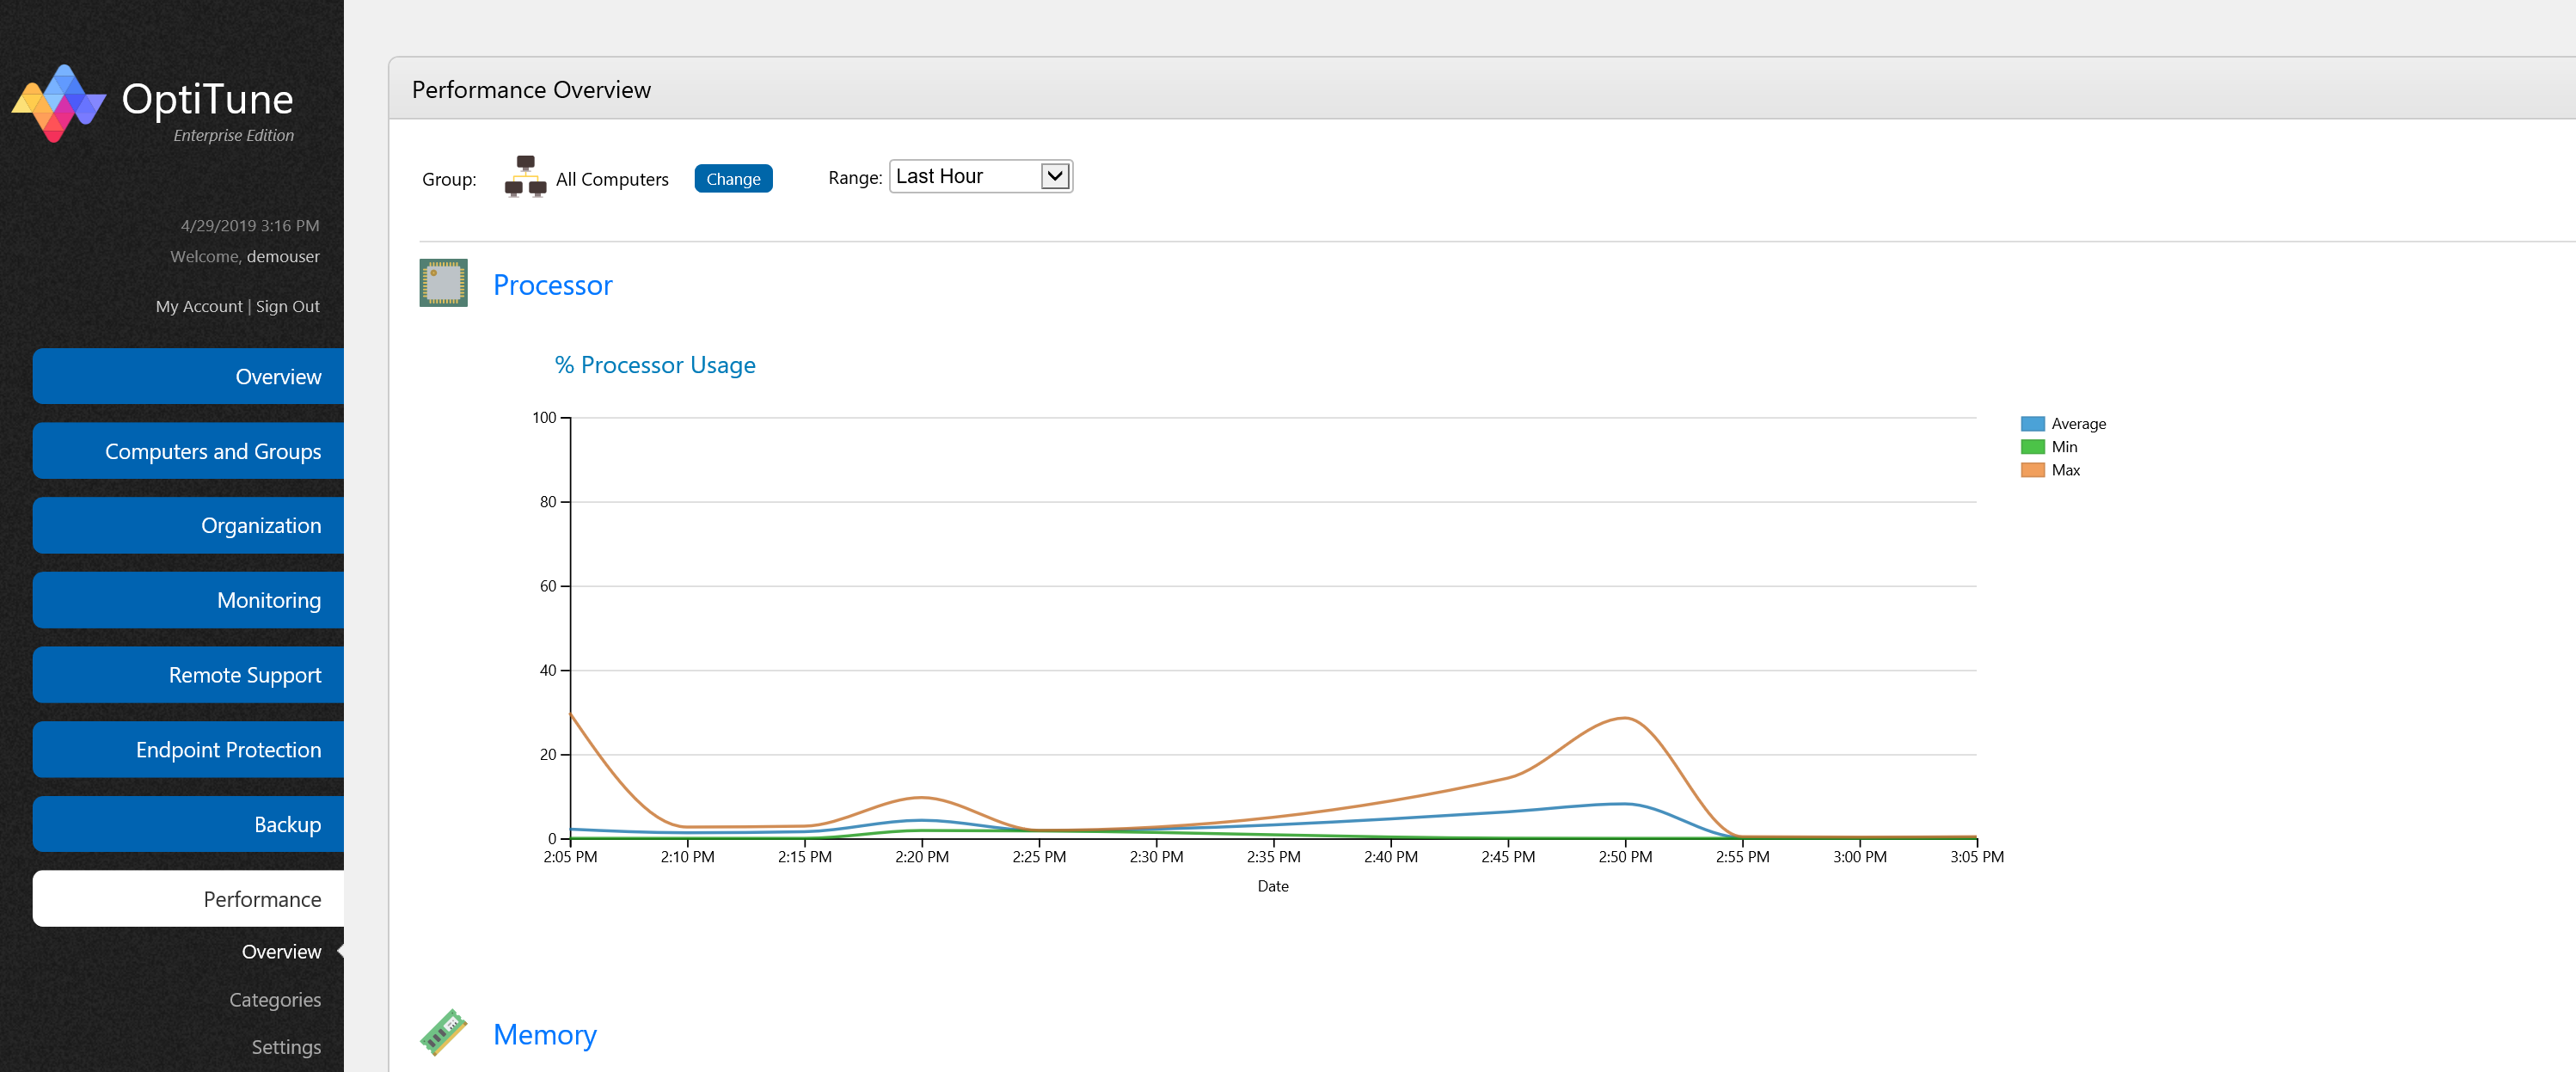Open Performance Settings submenu item

286,1047
